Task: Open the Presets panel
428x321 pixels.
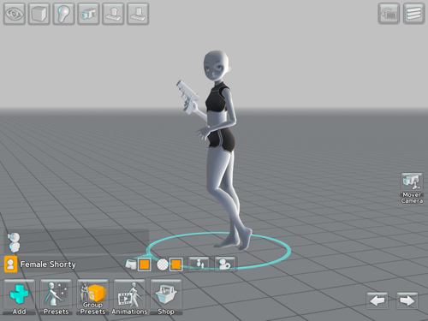Action: click(x=56, y=297)
